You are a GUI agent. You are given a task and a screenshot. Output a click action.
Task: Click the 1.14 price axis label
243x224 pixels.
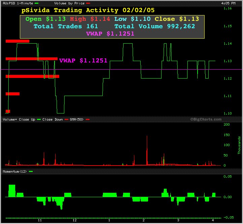[x=228, y=44]
